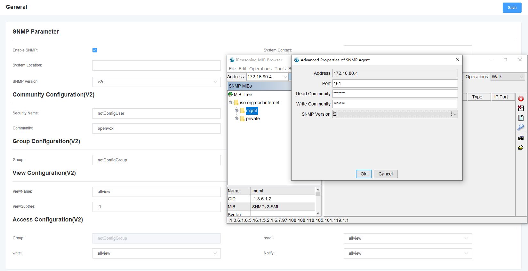
Task: Click the clear table icon in MIB Browser
Action: (521, 108)
